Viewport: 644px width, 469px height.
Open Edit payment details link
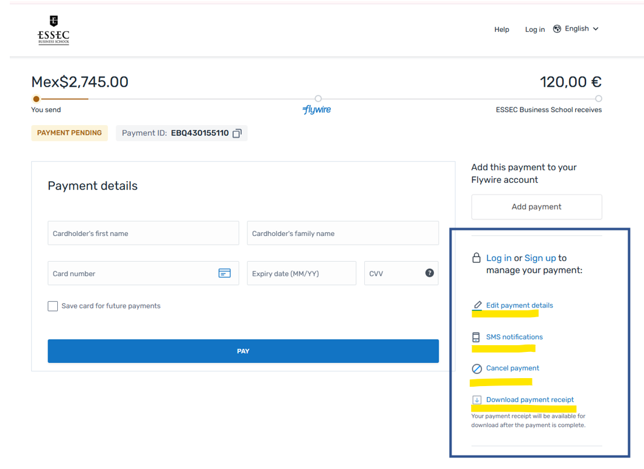[x=520, y=306]
